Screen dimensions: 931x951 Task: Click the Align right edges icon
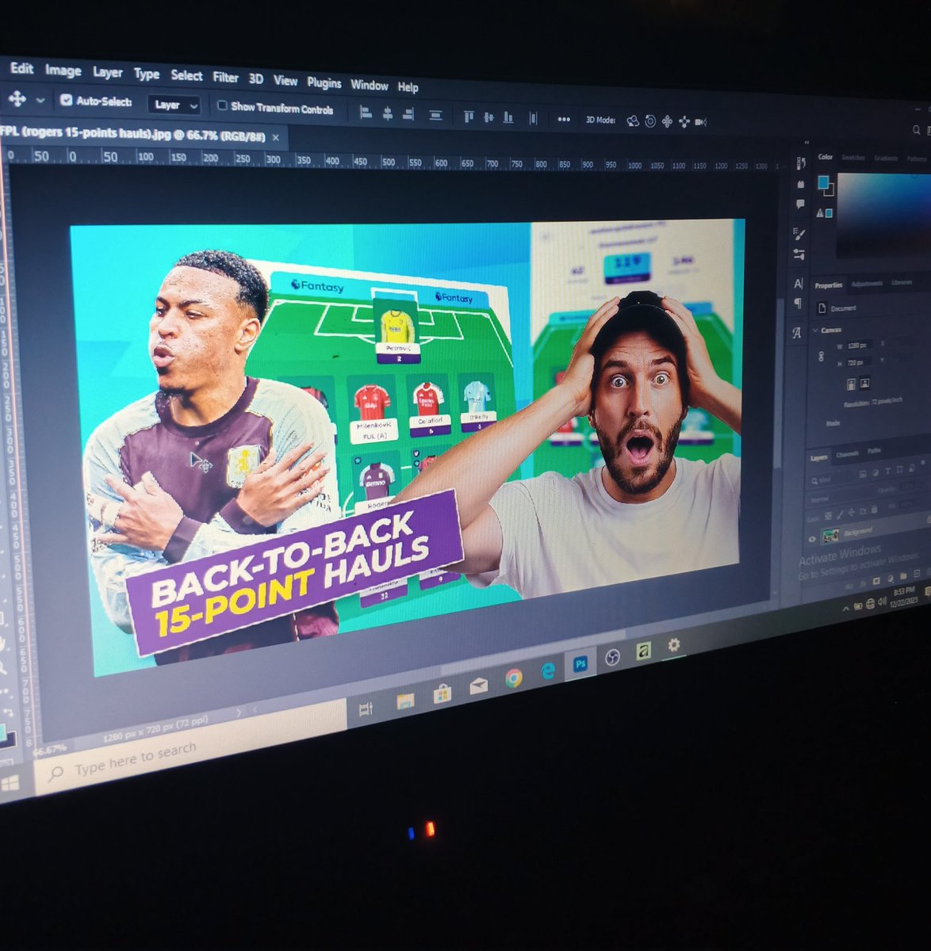[x=408, y=114]
